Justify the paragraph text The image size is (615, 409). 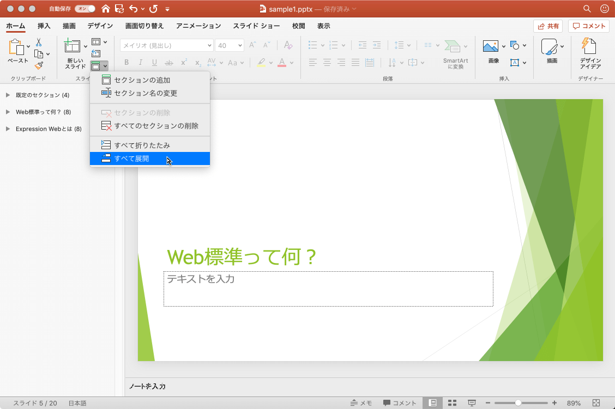[355, 62]
